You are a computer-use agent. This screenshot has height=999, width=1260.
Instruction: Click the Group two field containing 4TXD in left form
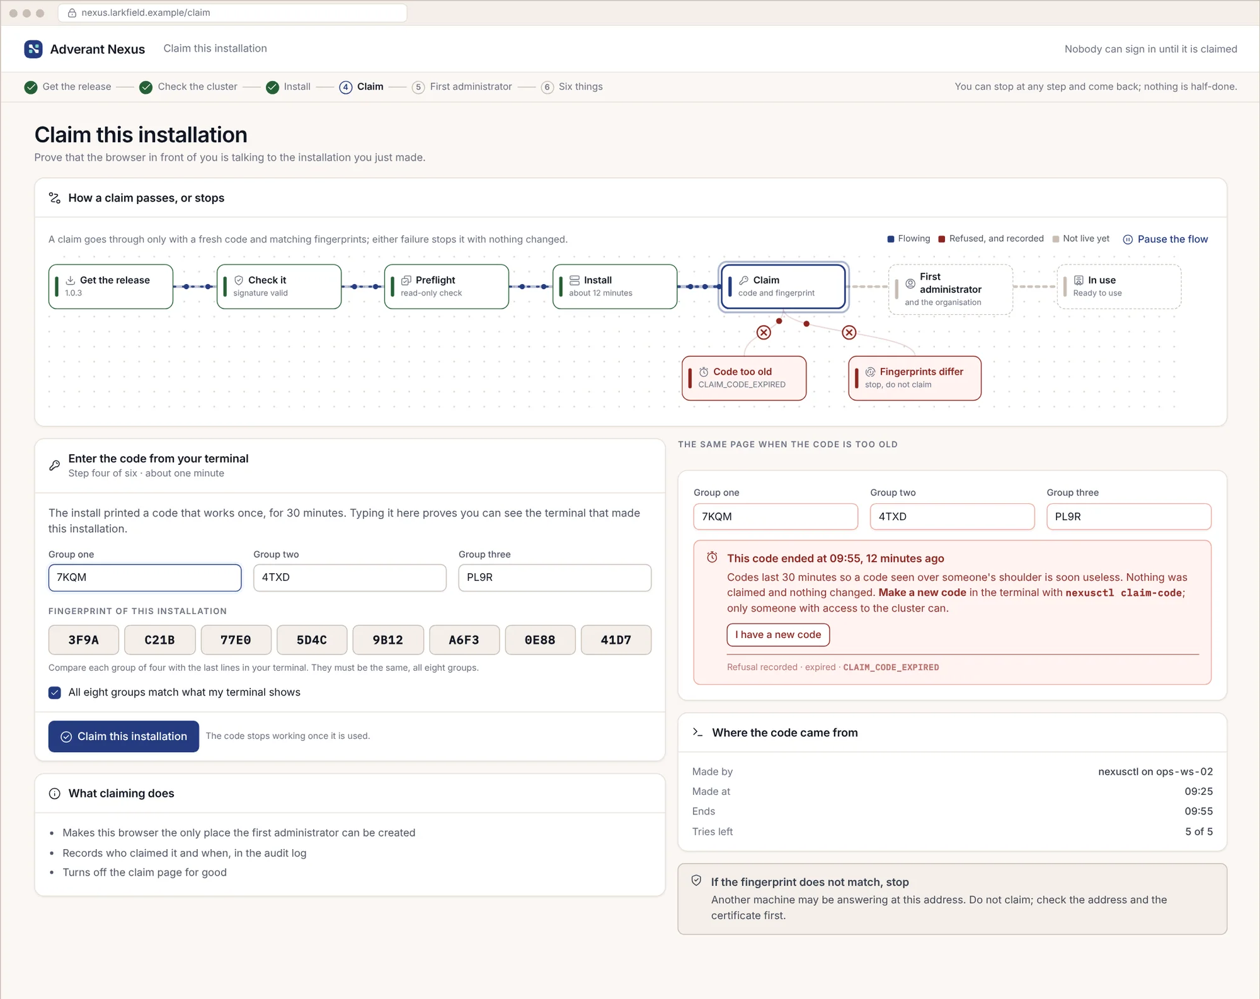350,578
